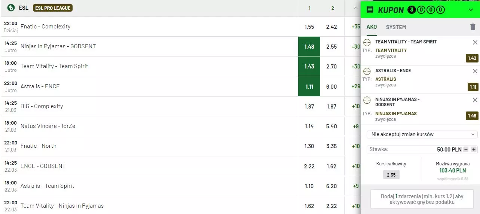The height and width of the screenshot is (214, 480).
Task: Click crosshair icon for Astralis - ENCE
Action: [x=367, y=71]
